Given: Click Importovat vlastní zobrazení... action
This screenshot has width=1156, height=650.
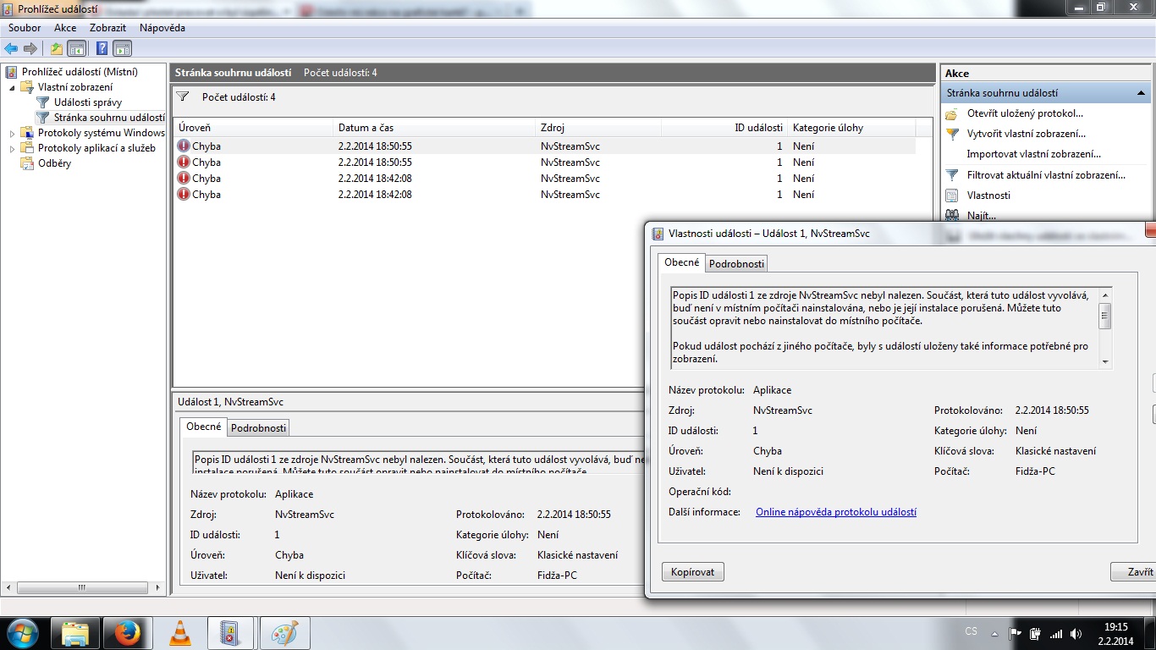Looking at the screenshot, I should [x=1034, y=154].
